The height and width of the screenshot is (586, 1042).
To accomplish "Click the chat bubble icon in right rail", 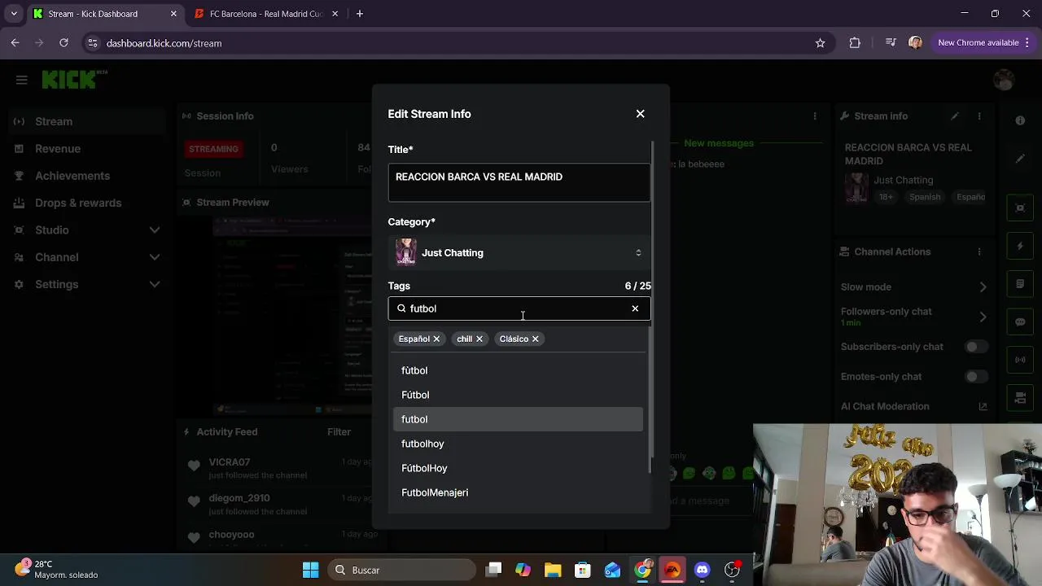I will coord(1020,321).
